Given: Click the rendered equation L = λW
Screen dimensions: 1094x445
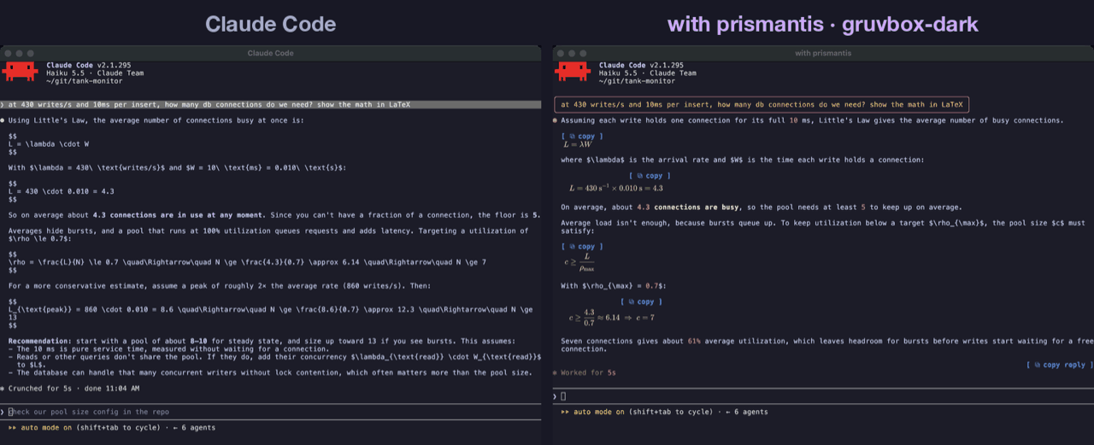Looking at the screenshot, I should [x=579, y=144].
